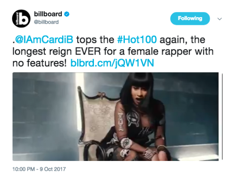Open the 10:00 PM - 9 Oct 2017 timestamp
Viewport: 235px width, 176px height.
click(x=39, y=169)
